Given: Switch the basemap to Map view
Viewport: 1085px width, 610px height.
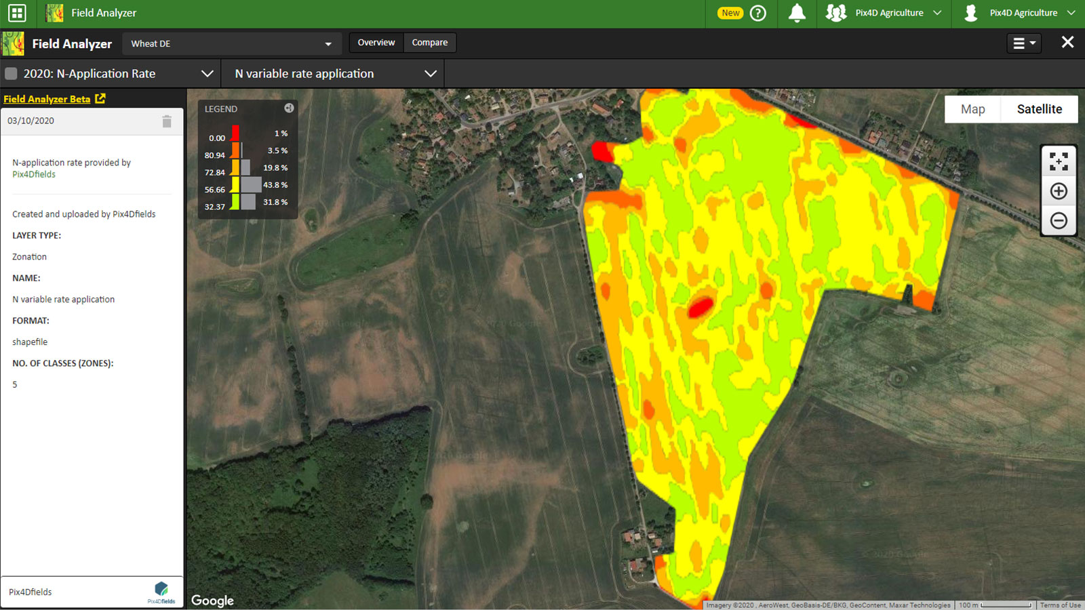Looking at the screenshot, I should pyautogui.click(x=972, y=109).
